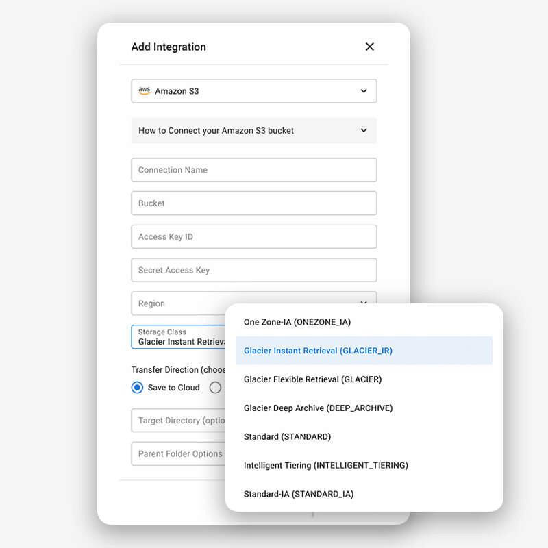
Task: Open the Region dropdown
Action: tap(178, 303)
